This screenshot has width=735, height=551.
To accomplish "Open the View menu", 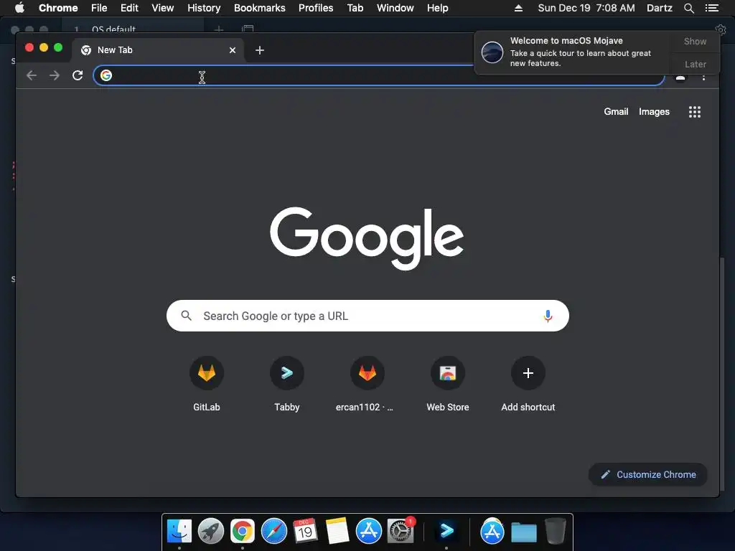I will click(x=163, y=8).
